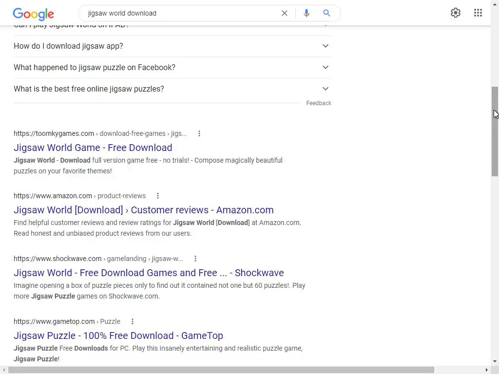Image resolution: width=499 pixels, height=374 pixels.
Task: Open options menu for amazon.com result
Action: coord(158,196)
